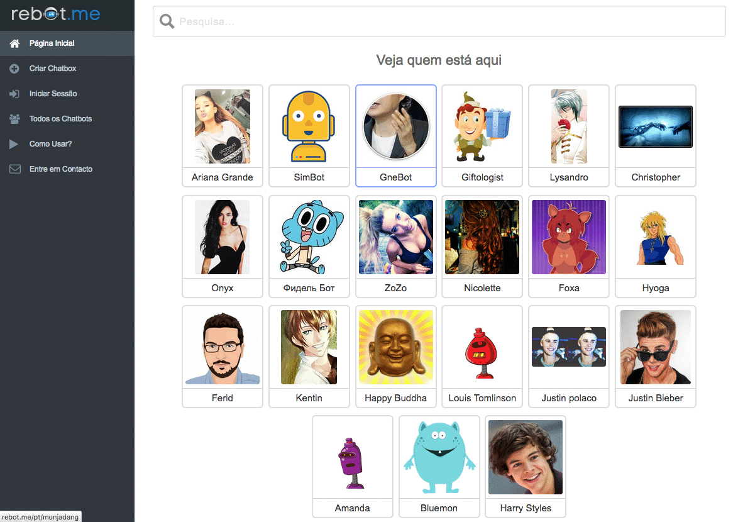Click the SimBot yellow robot avatar
738x522 pixels.
(x=309, y=126)
